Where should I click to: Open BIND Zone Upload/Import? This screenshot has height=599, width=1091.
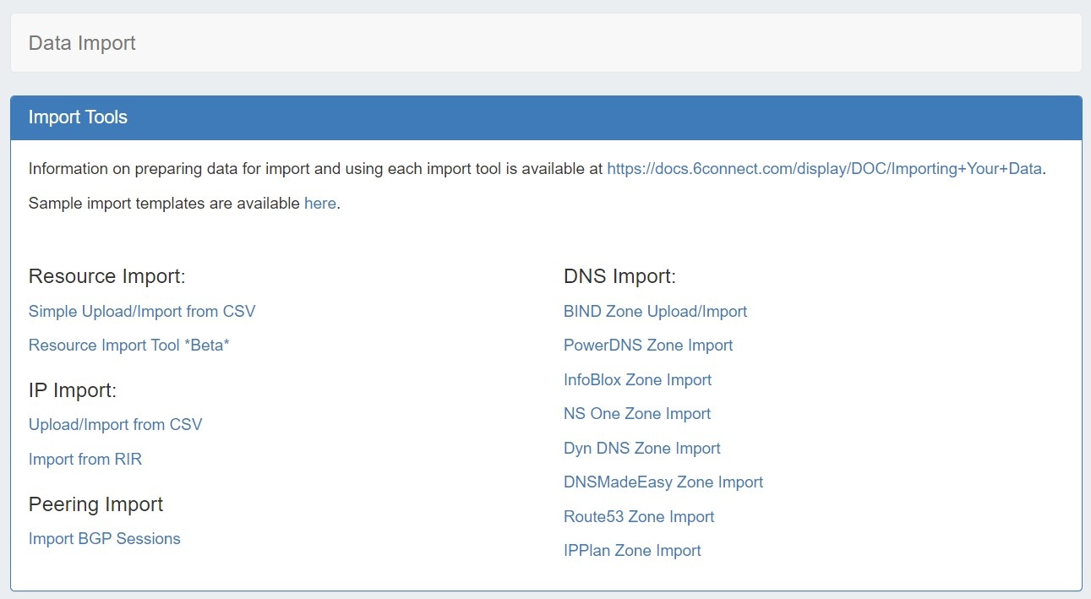(x=655, y=311)
